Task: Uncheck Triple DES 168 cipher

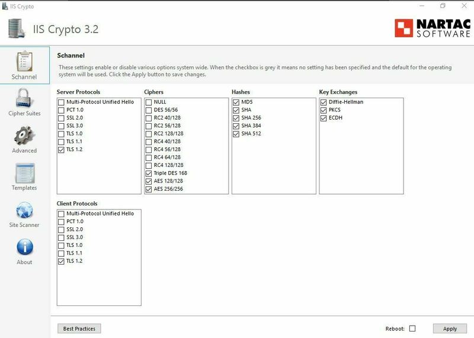Action: click(149, 173)
